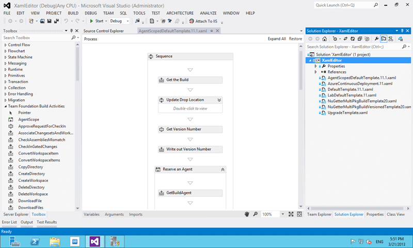Screen dimensions: 413x248
Task: Open the ARCHITECTURE menu
Action: (180, 13)
